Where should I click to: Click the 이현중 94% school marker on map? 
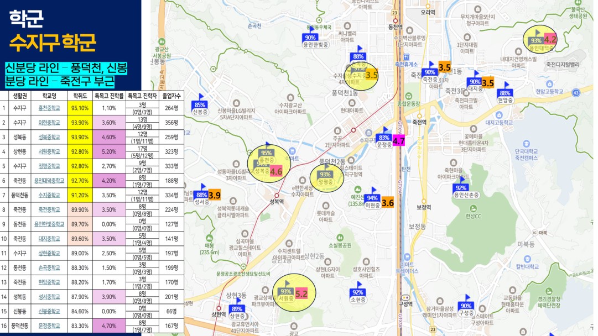[373, 199]
